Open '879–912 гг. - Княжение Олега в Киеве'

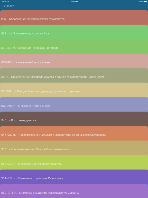74,61
